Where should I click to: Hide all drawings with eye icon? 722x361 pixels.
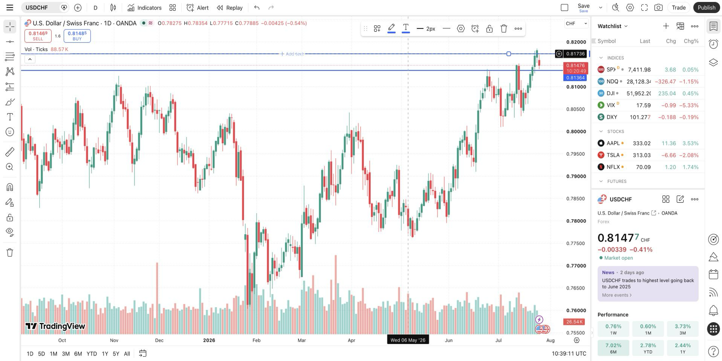[x=10, y=232]
